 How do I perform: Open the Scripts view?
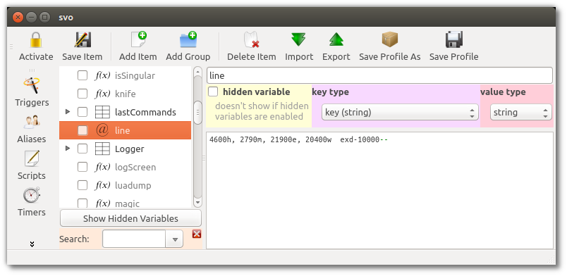click(x=32, y=165)
